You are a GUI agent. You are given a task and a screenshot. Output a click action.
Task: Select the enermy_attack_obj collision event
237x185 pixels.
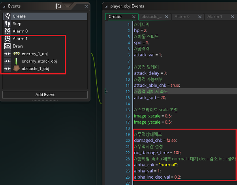coord(45,61)
